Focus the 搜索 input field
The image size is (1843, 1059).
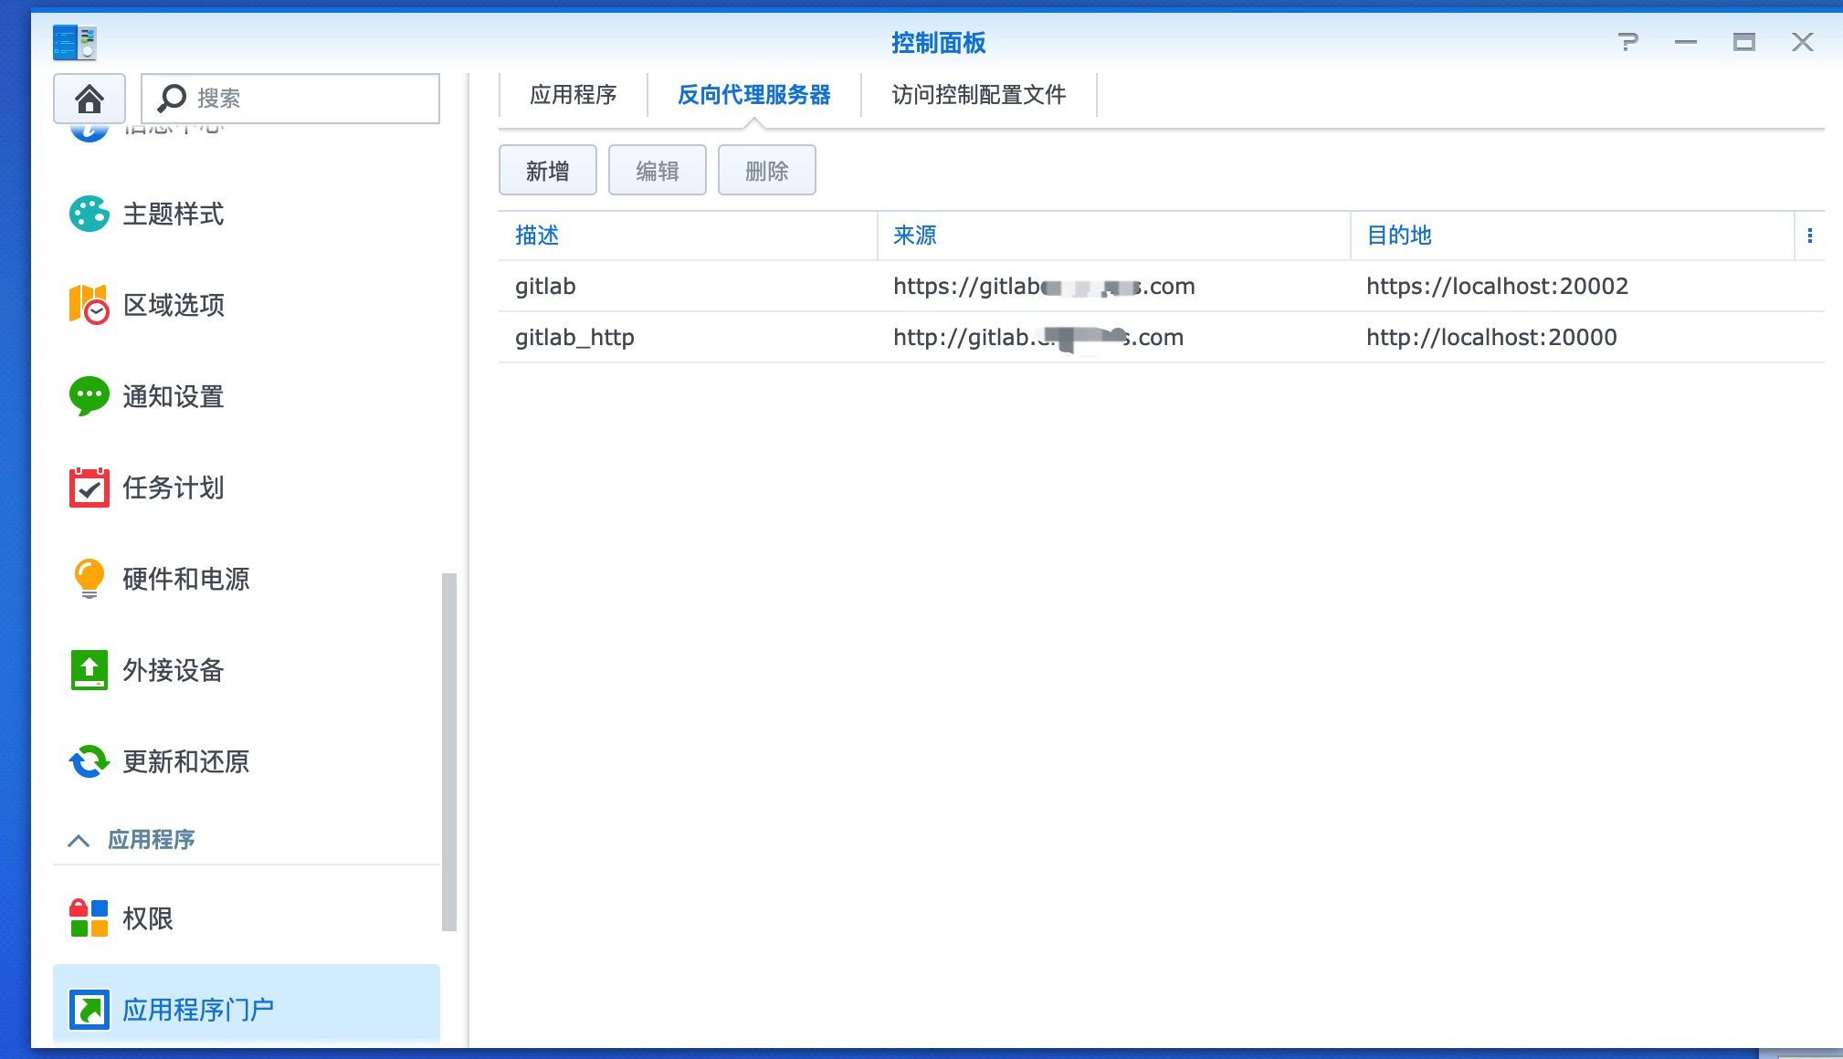click(x=290, y=98)
